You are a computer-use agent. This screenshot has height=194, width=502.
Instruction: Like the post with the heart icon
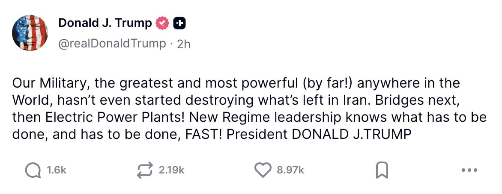(263, 170)
